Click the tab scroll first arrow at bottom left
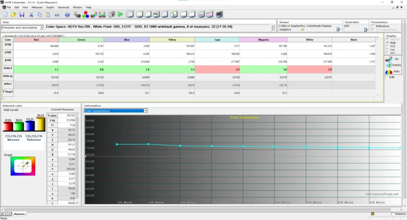407x220 pixels. pos(2,214)
